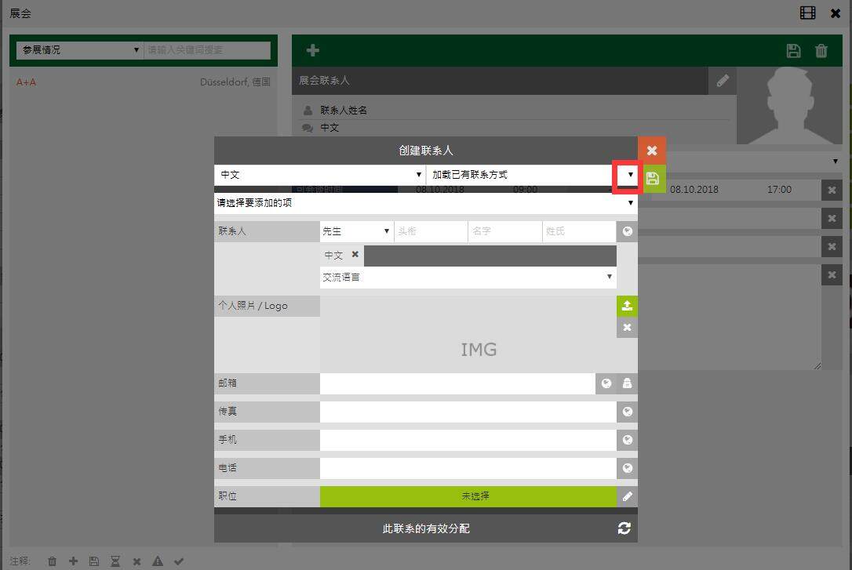Screen dimensions: 852x570
Task: Click the upload photo icon
Action: (x=627, y=306)
